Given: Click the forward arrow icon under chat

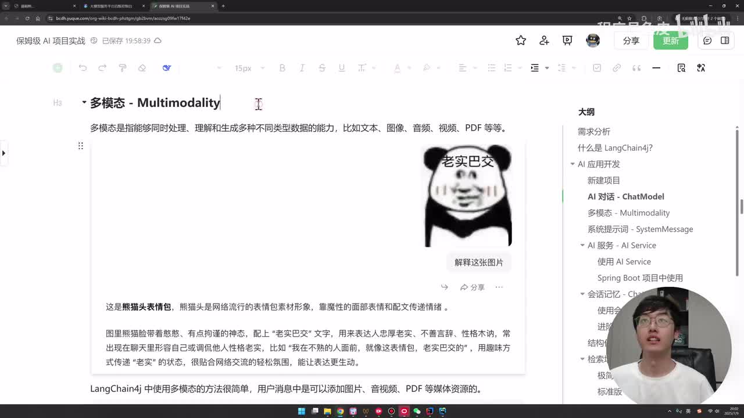Looking at the screenshot, I should 445,287.
